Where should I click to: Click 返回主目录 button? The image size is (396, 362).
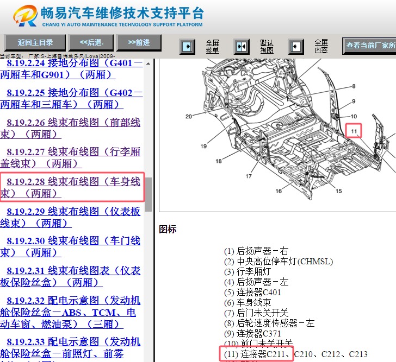coord(35,42)
